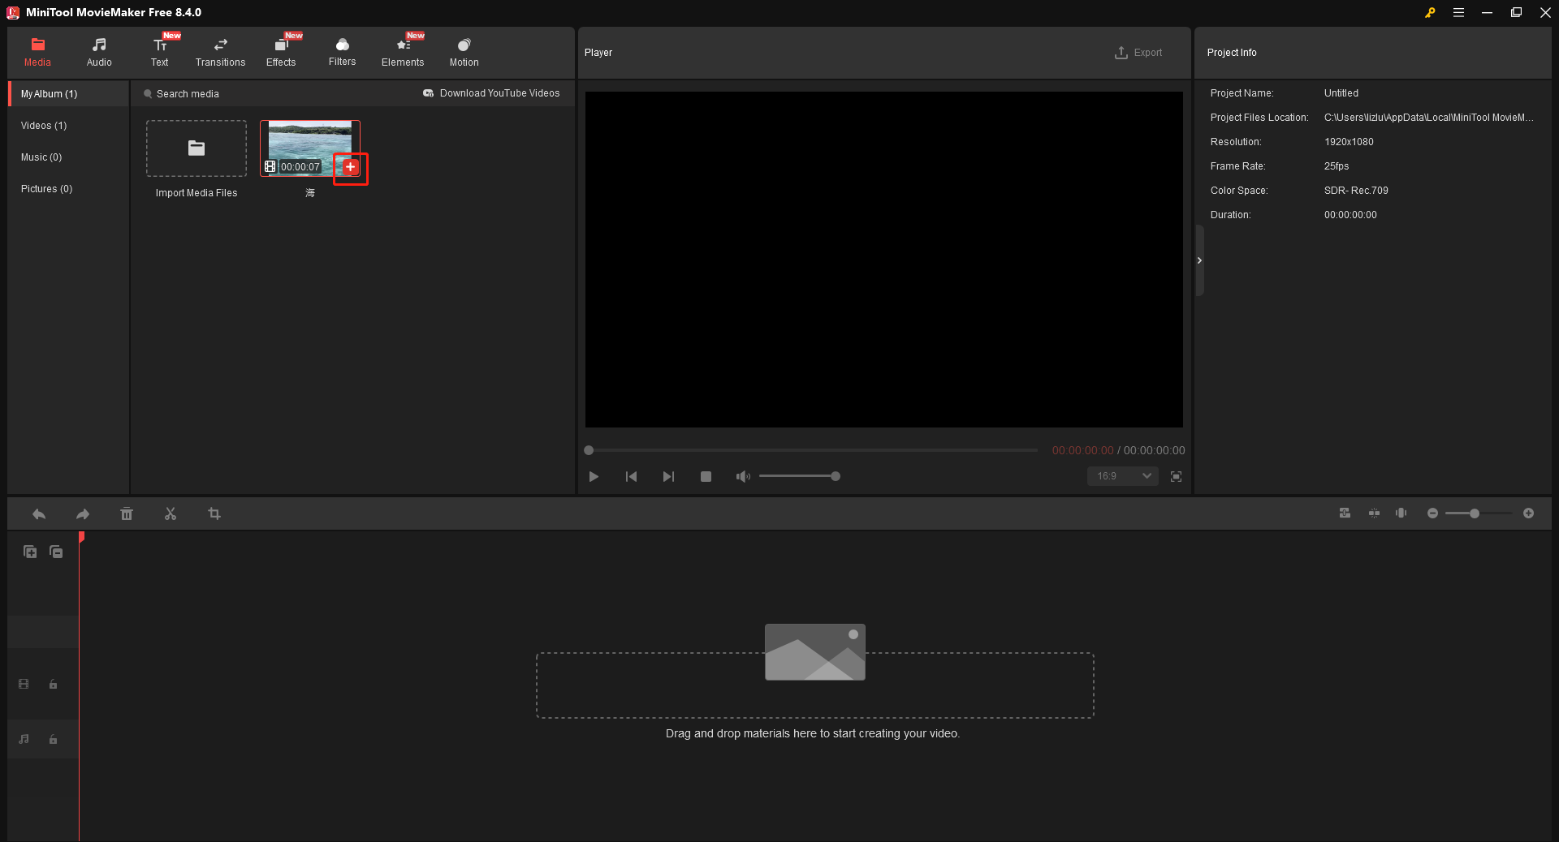Lock the music track
The image size is (1559, 842).
[x=52, y=739]
